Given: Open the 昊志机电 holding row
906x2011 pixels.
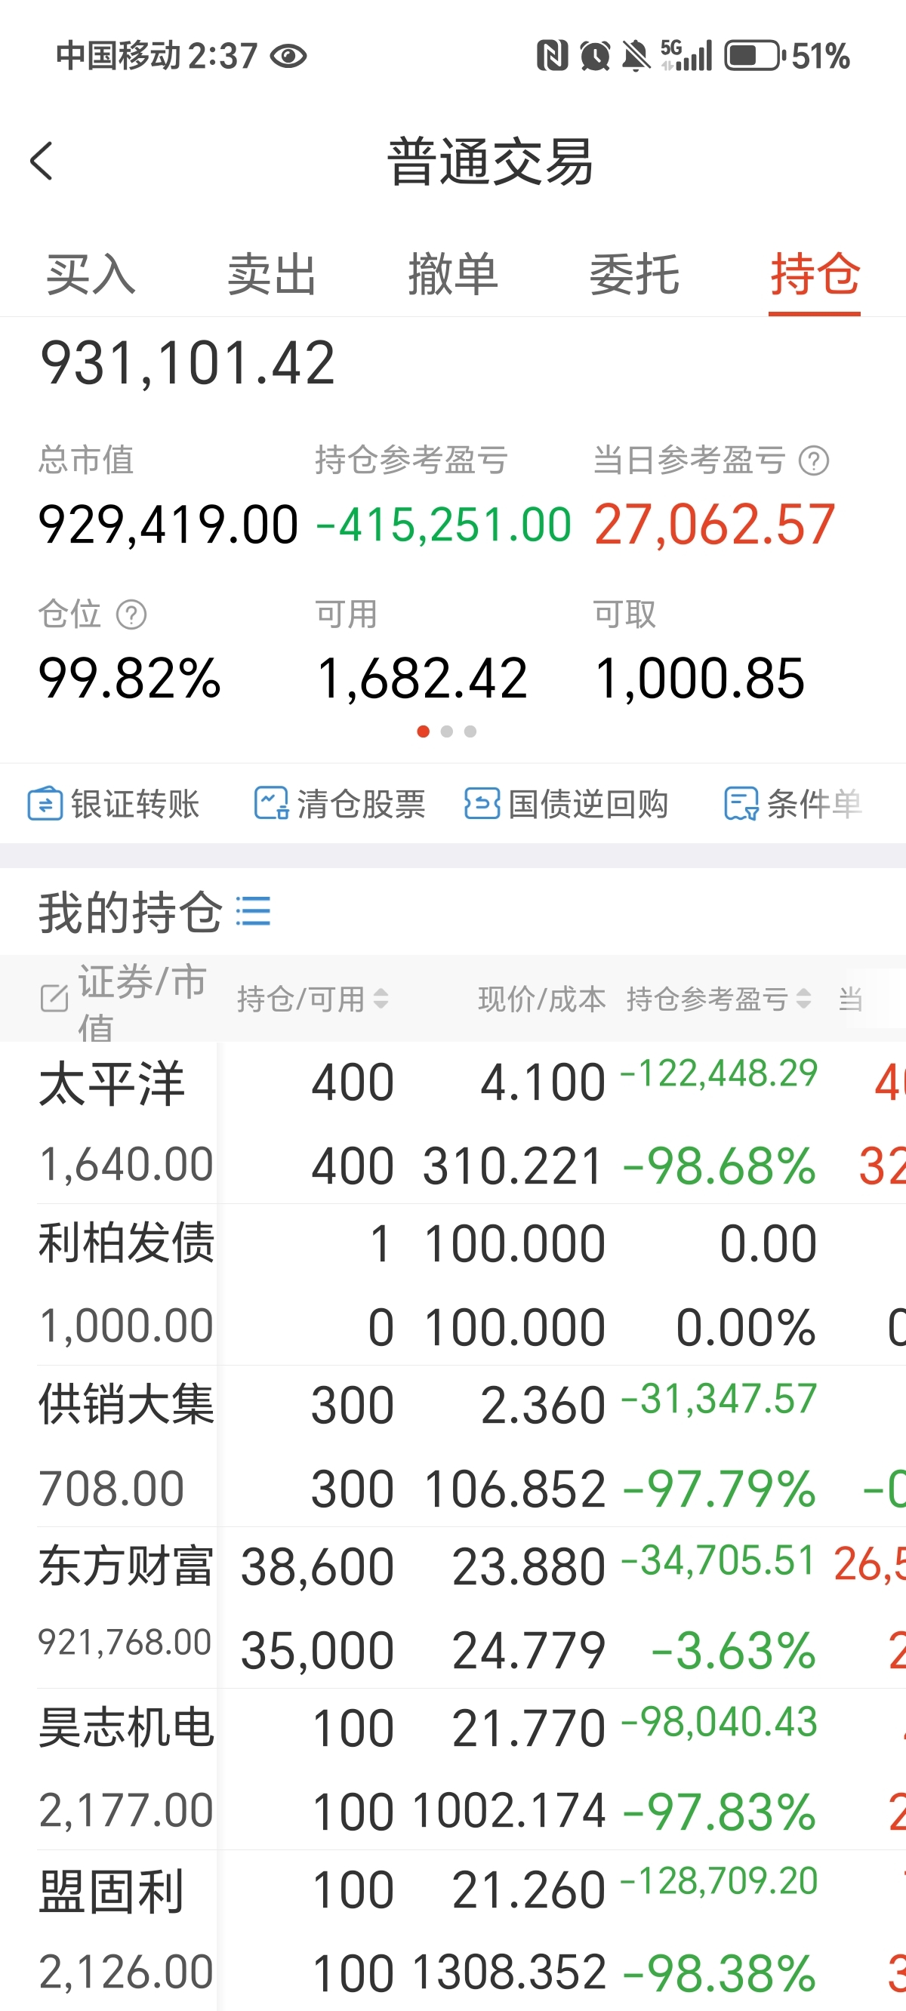Looking at the screenshot, I should click(x=453, y=1769).
